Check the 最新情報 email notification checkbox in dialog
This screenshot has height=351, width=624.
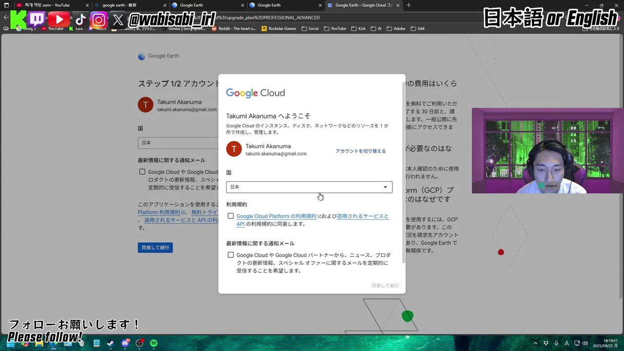click(231, 255)
